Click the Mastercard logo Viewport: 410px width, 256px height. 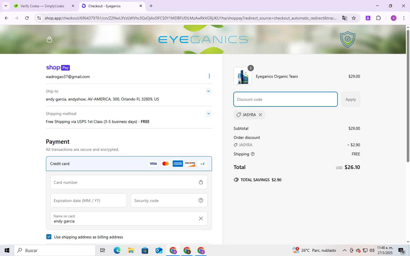click(x=166, y=164)
